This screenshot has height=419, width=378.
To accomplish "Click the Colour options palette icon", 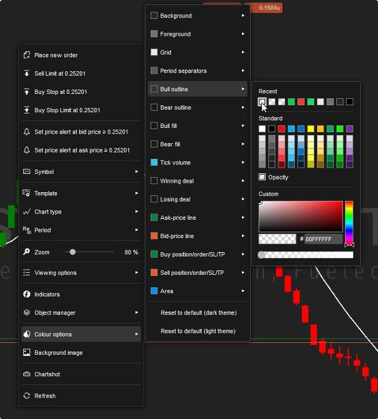I will click(x=26, y=334).
